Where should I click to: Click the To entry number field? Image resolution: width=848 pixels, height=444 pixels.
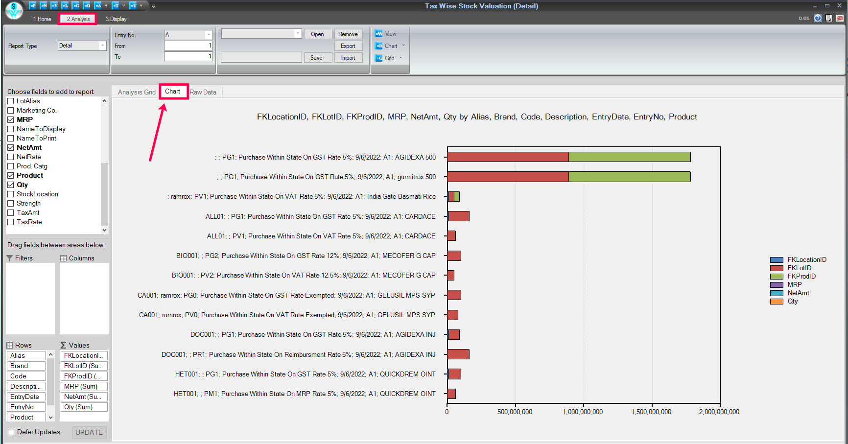[x=188, y=56]
